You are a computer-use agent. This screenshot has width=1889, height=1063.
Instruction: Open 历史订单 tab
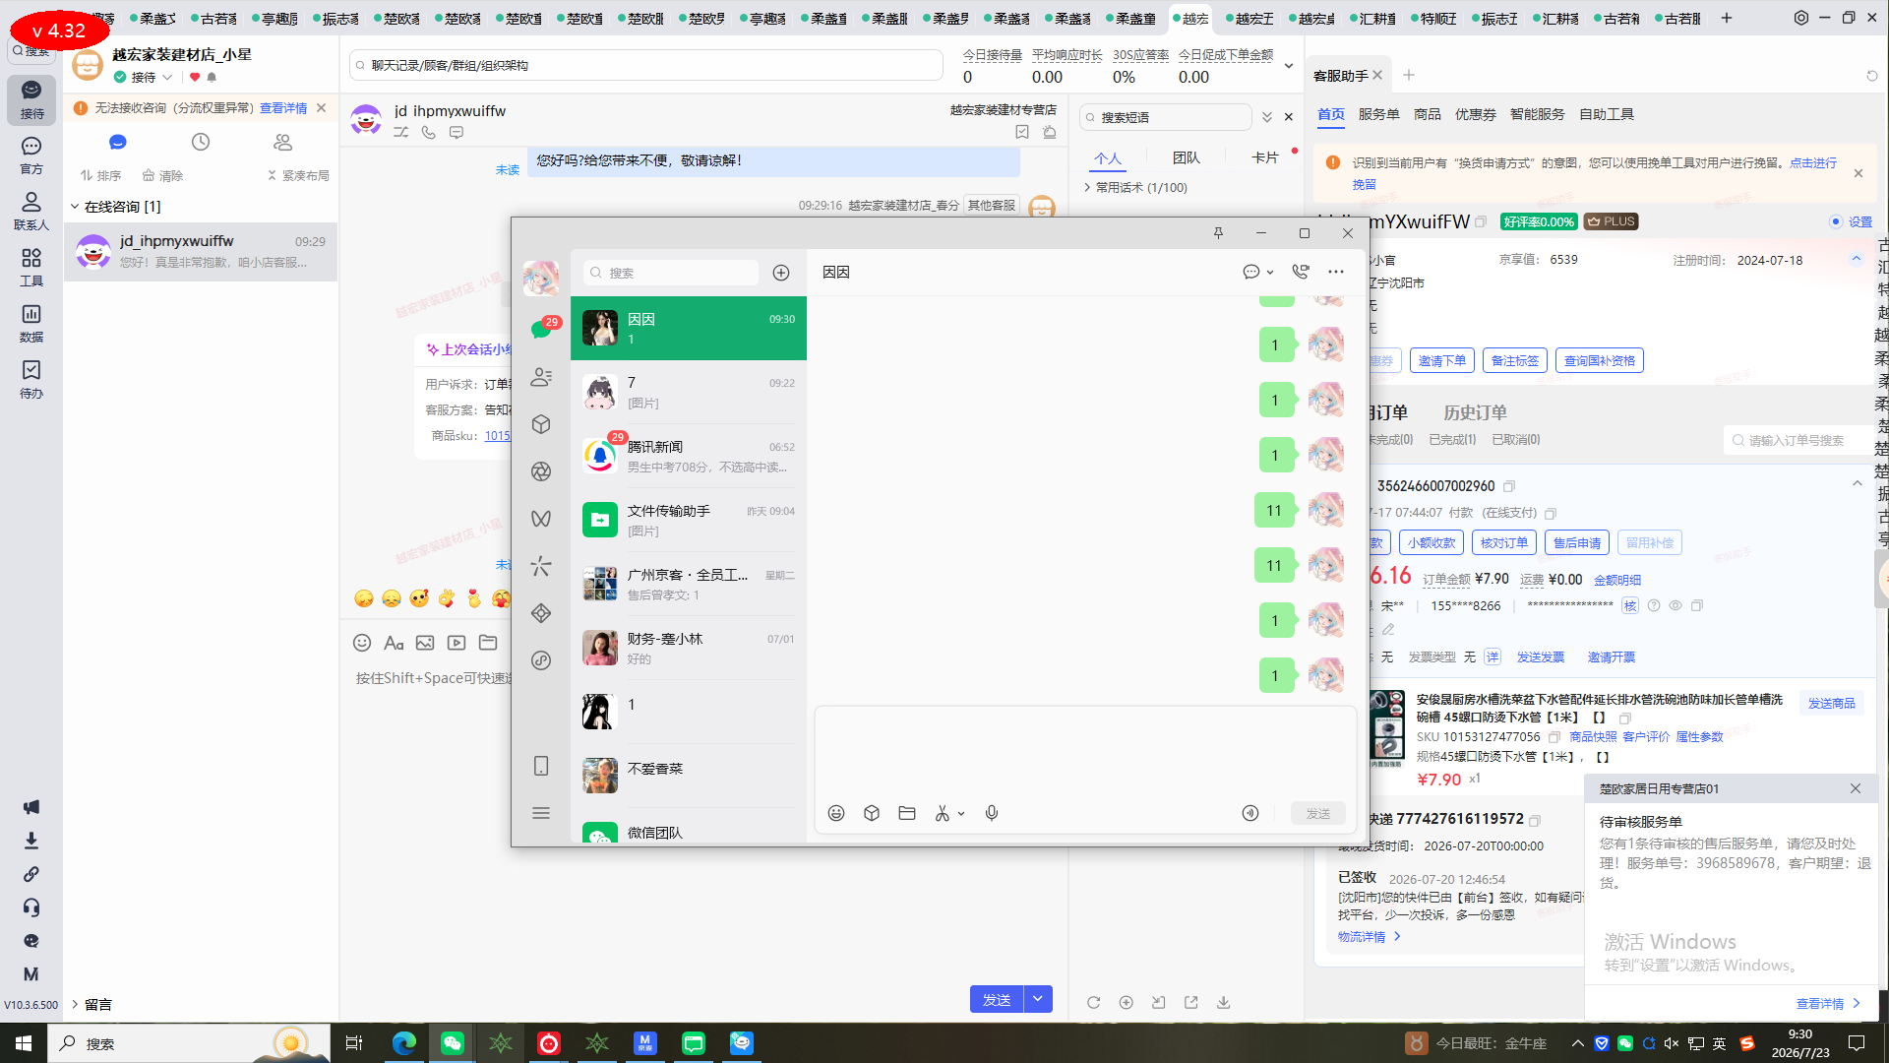[1475, 412]
